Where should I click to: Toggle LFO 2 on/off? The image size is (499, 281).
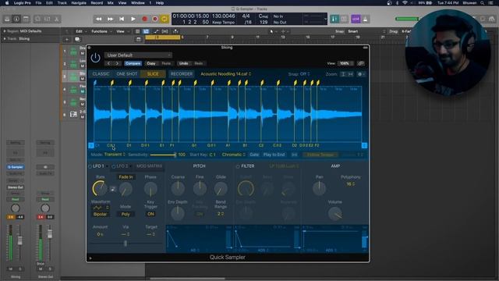click(x=113, y=166)
